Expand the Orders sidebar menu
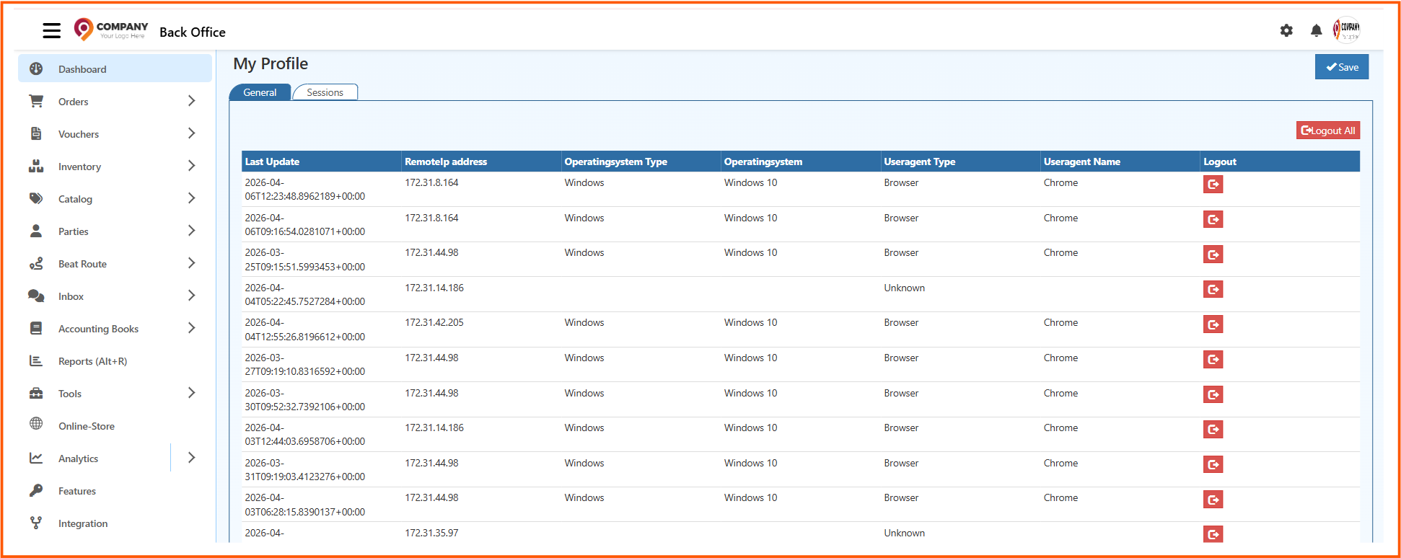Viewport: 1401px width, 558px height. 191,102
